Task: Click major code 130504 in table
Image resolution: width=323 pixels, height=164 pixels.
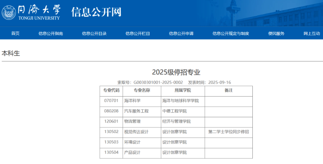Action: click(x=111, y=153)
